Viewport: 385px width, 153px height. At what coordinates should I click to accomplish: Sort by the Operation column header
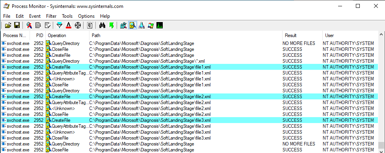pos(67,35)
